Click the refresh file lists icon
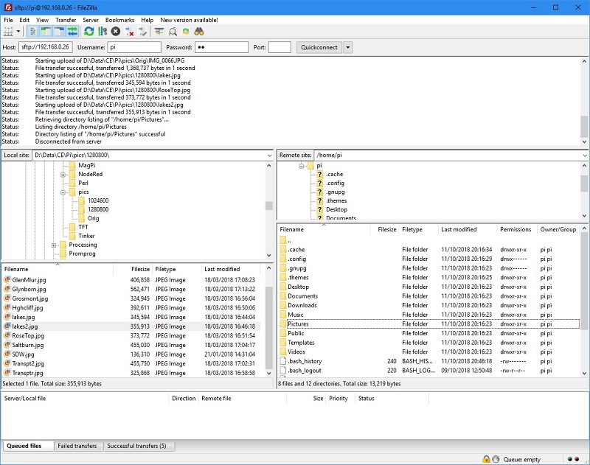The width and height of the screenshot is (590, 465). point(88,32)
